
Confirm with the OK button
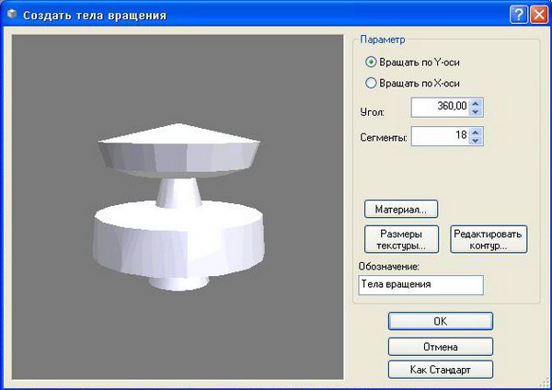click(440, 322)
